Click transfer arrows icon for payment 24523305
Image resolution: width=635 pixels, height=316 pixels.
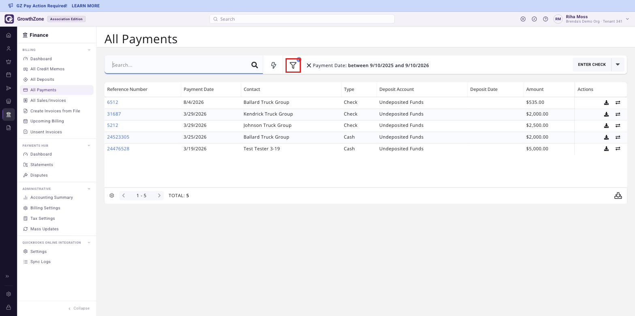[x=618, y=137]
